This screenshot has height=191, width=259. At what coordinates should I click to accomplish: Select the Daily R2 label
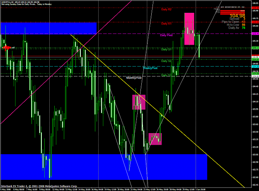coord(166,10)
